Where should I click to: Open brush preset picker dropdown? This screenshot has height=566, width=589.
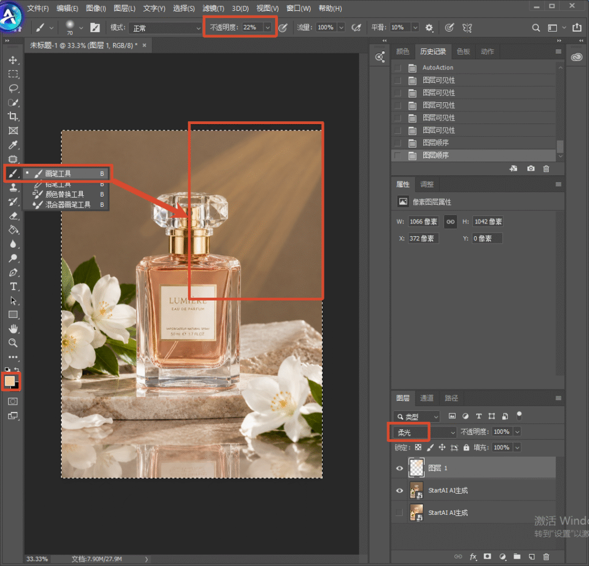pyautogui.click(x=81, y=28)
